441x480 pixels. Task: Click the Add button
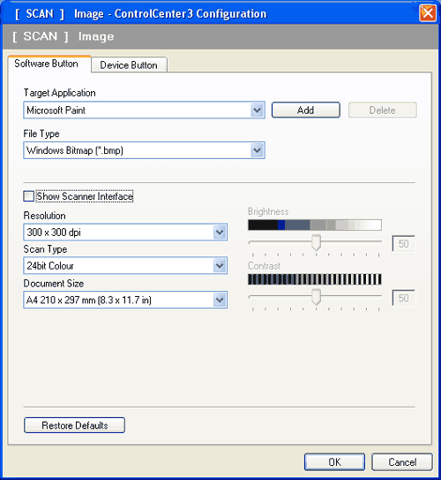pos(306,110)
